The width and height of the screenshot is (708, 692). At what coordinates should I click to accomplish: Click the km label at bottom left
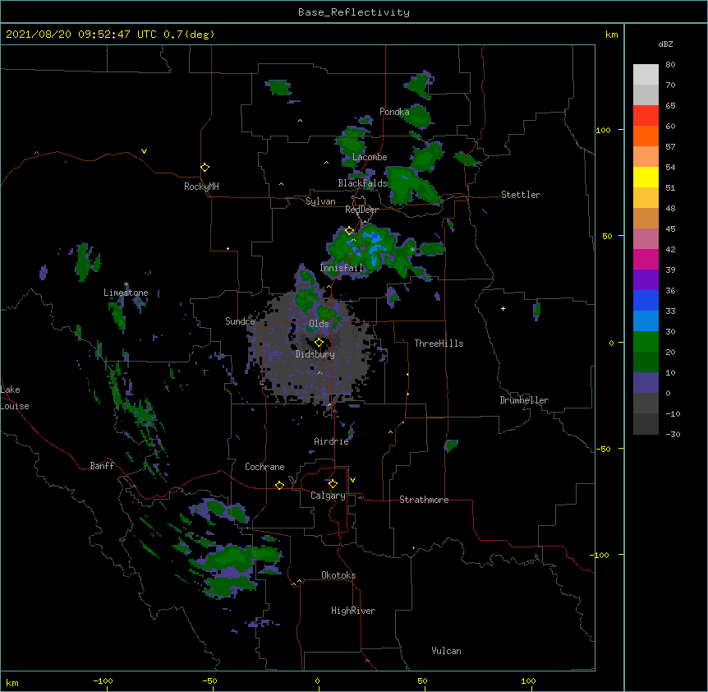tap(12, 682)
